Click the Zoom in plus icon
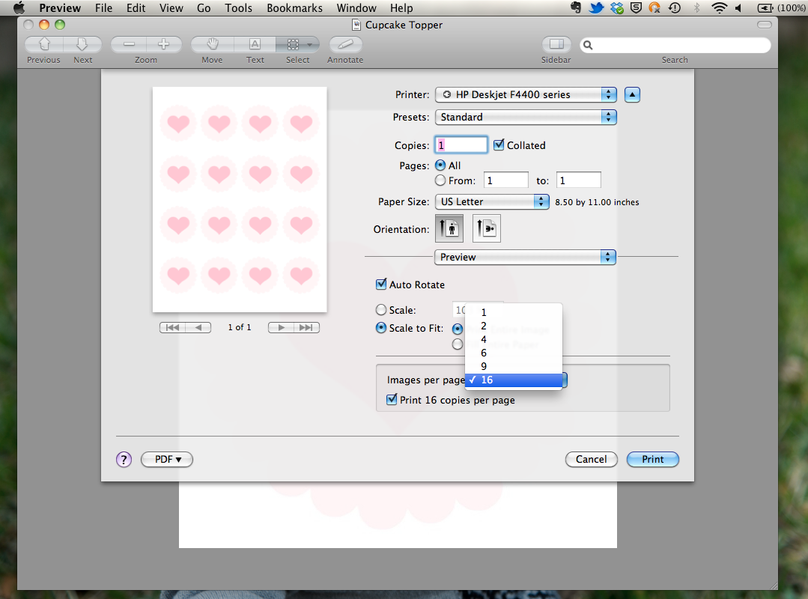808x599 pixels. point(163,44)
